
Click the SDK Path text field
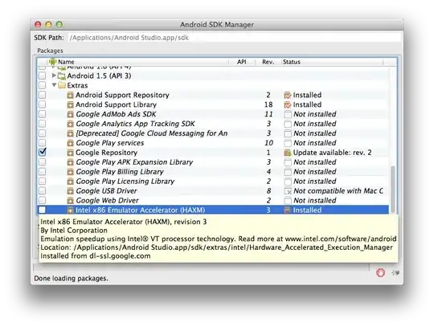(x=234, y=38)
